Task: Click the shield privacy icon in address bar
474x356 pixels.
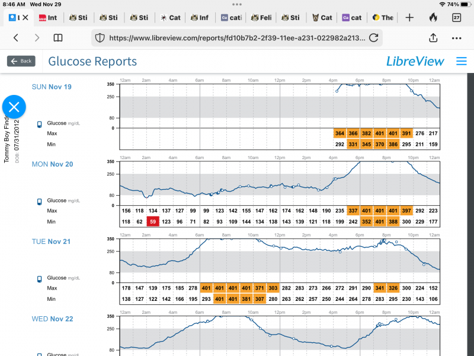Action: (100, 37)
